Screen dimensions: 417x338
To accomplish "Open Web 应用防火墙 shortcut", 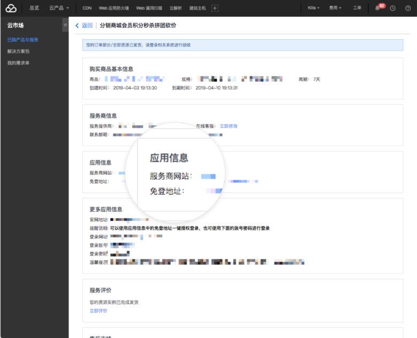I will (x=114, y=8).
